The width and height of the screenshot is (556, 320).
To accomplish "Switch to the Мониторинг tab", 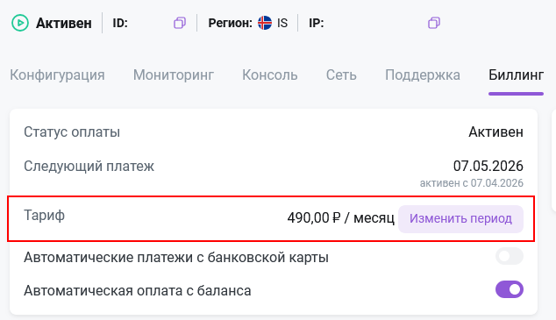I will click(x=174, y=75).
